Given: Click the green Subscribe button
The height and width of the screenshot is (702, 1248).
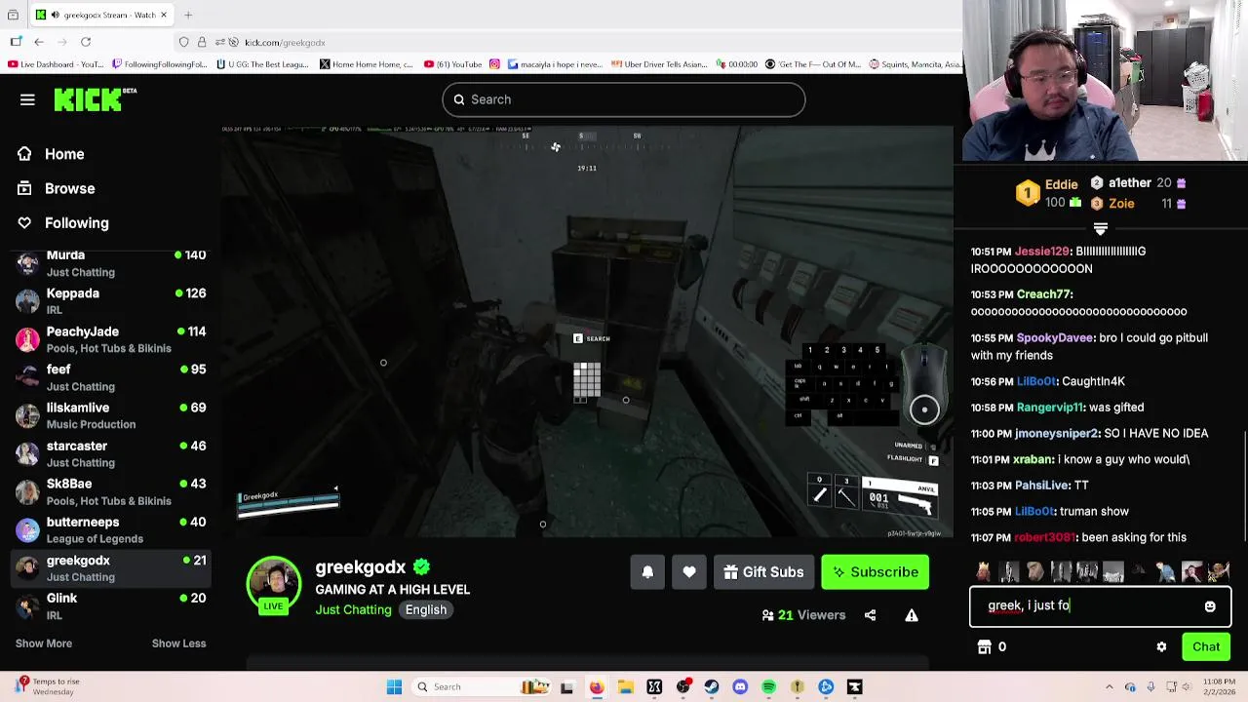Looking at the screenshot, I should [875, 572].
